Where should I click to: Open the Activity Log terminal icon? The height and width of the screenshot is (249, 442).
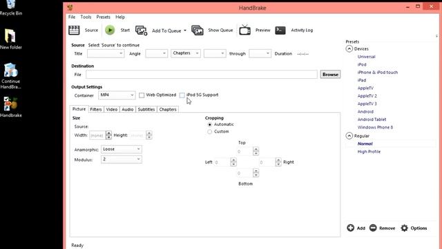click(280, 30)
